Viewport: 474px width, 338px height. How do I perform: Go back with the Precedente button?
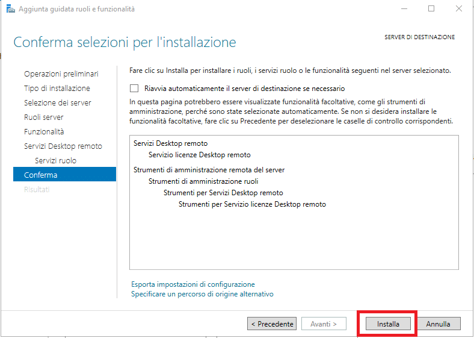pyautogui.click(x=272, y=324)
